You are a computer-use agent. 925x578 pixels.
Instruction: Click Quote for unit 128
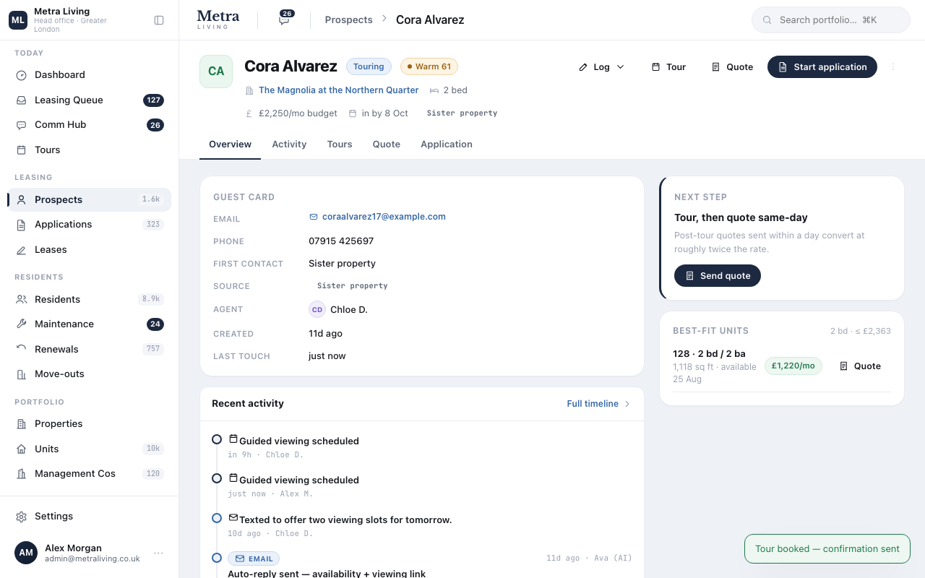pyautogui.click(x=860, y=366)
